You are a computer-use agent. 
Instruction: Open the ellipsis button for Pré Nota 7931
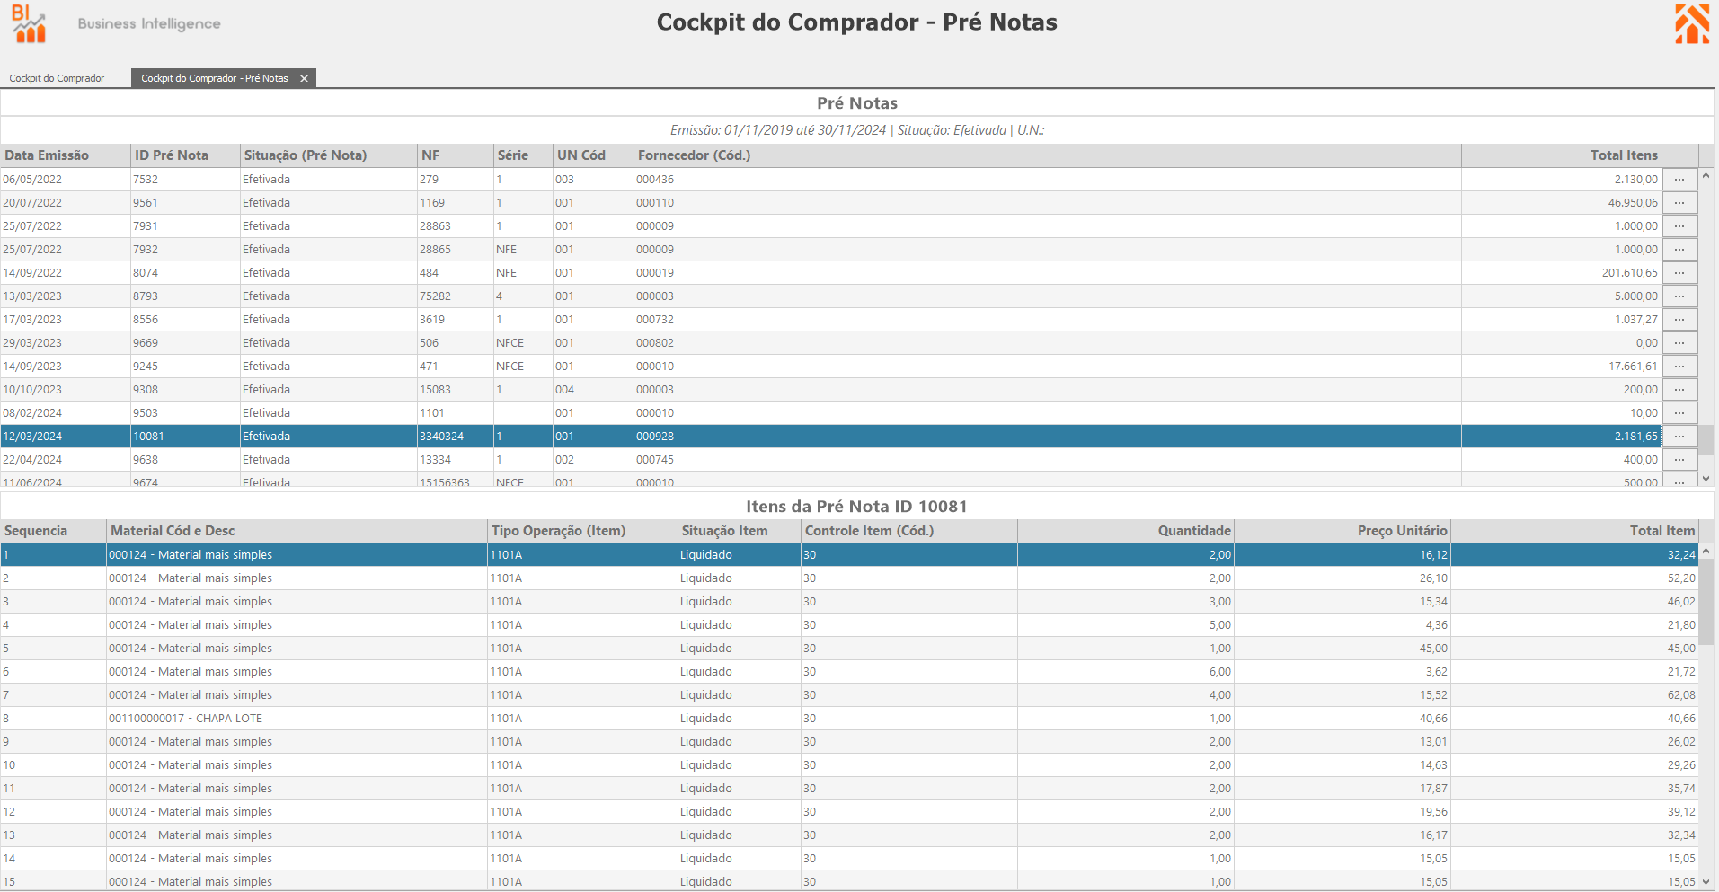[x=1679, y=226]
